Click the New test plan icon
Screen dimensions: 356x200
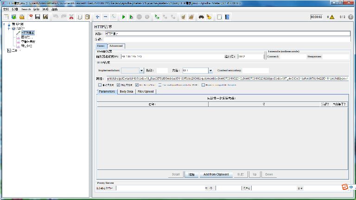point(6,17)
